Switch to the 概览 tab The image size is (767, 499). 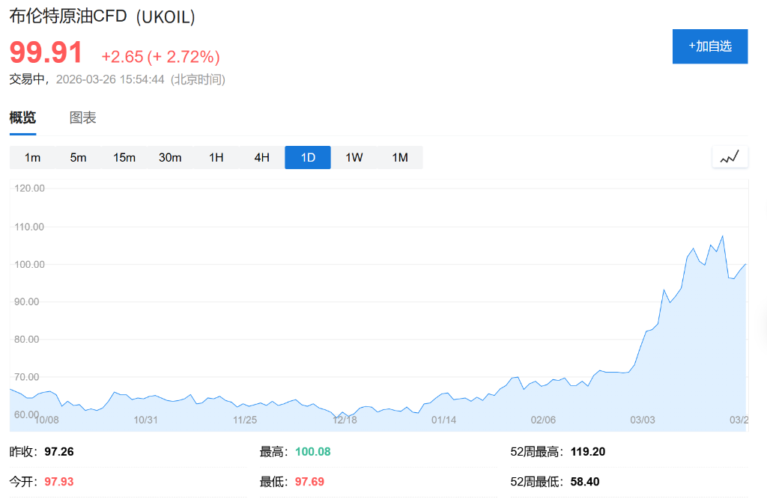tap(22, 117)
